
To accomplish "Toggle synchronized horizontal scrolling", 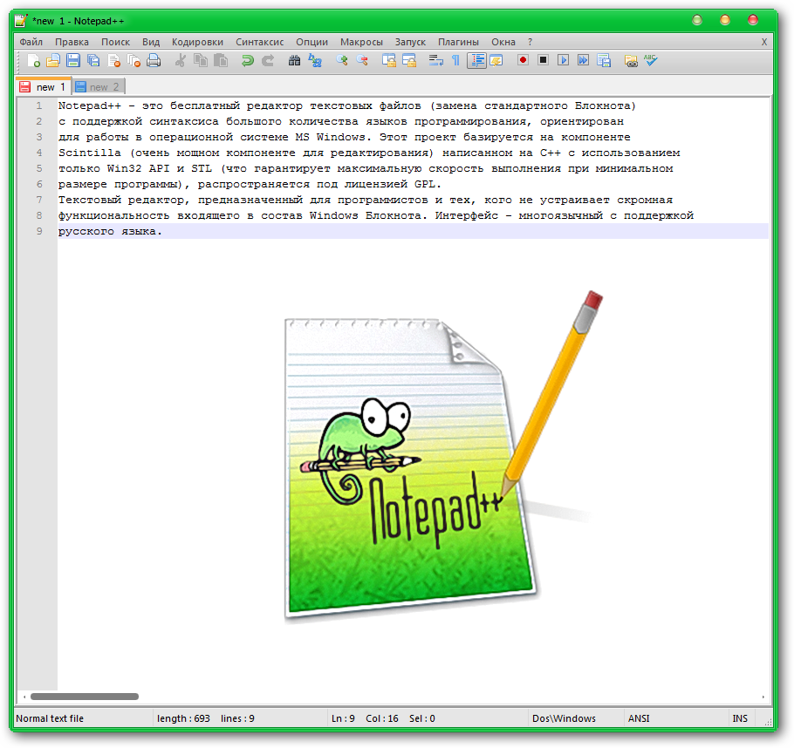I will (x=409, y=61).
